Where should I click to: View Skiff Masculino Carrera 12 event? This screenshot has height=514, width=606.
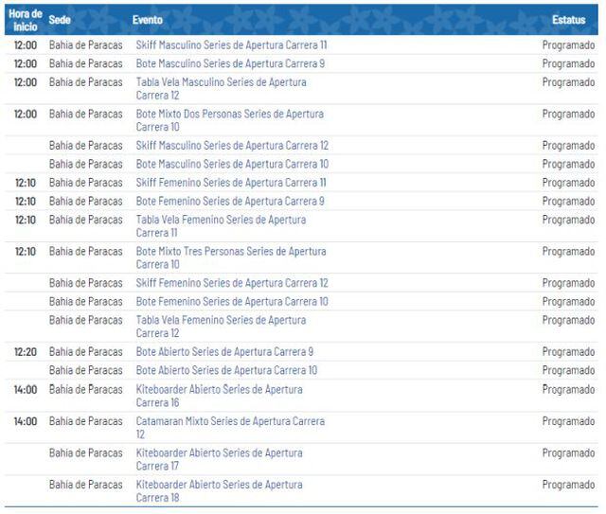[x=232, y=146]
